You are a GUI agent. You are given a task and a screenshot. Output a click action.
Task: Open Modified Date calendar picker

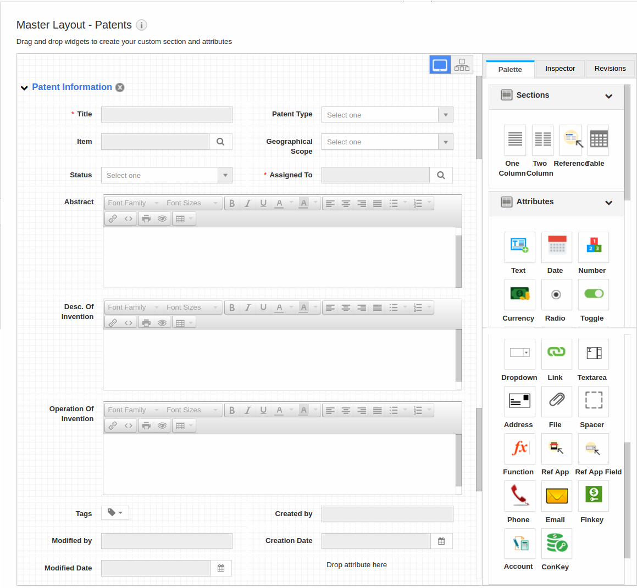(221, 568)
